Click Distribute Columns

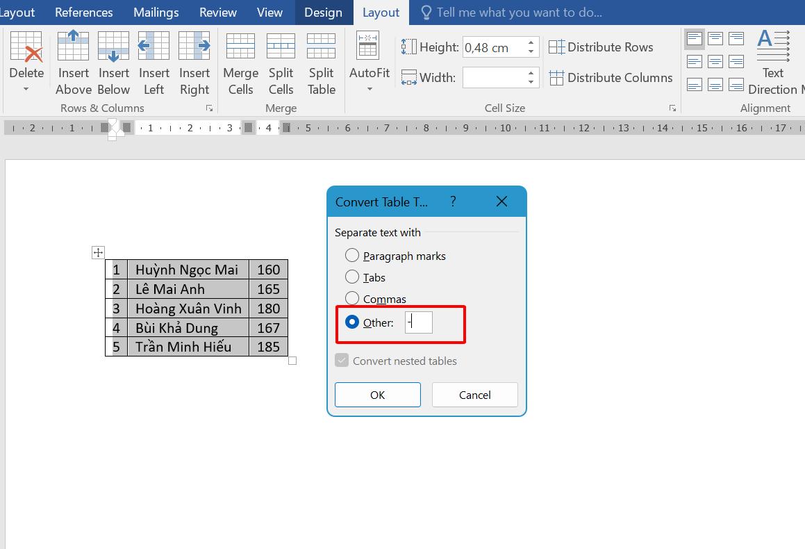click(611, 78)
